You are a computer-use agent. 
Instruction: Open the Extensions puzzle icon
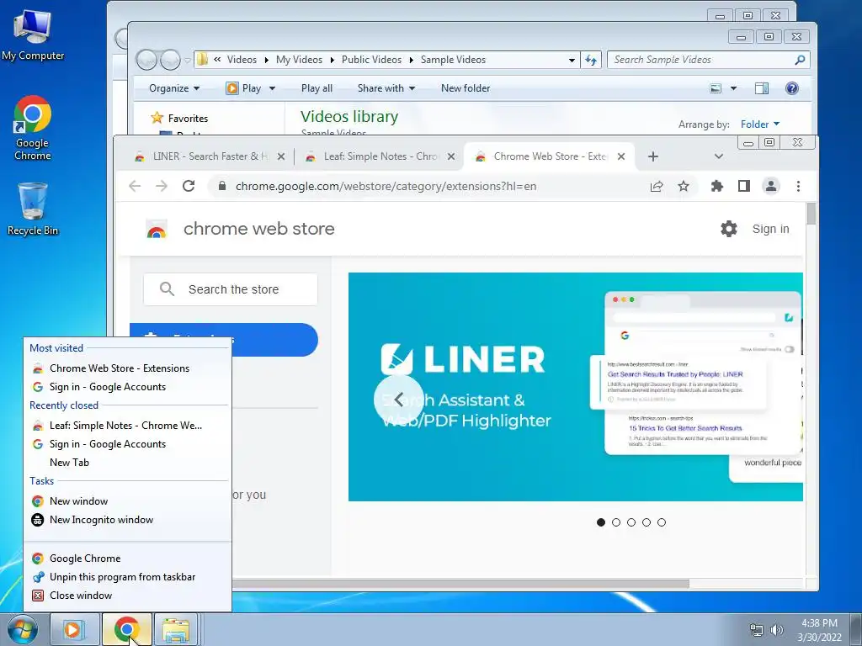[717, 186]
